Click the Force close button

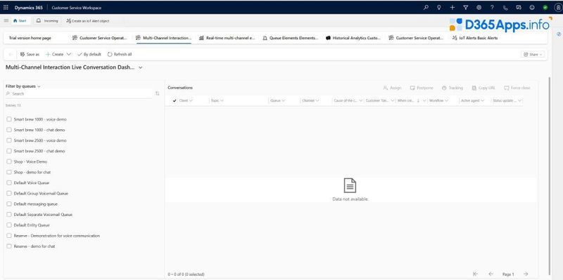pos(517,88)
